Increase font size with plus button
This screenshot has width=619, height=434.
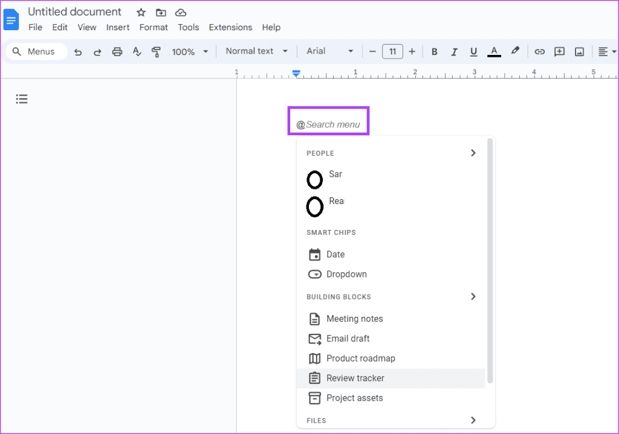click(412, 51)
